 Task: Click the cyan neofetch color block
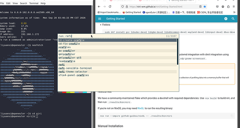coord(85,92)
